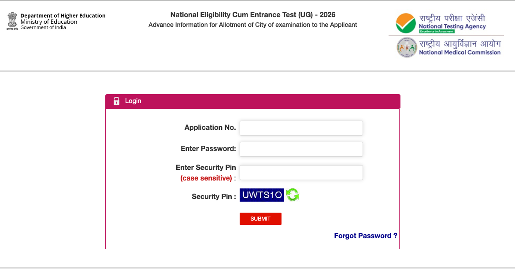The image size is (515, 269).
Task: Click the Advance Information subtitle text
Action: pos(252,25)
